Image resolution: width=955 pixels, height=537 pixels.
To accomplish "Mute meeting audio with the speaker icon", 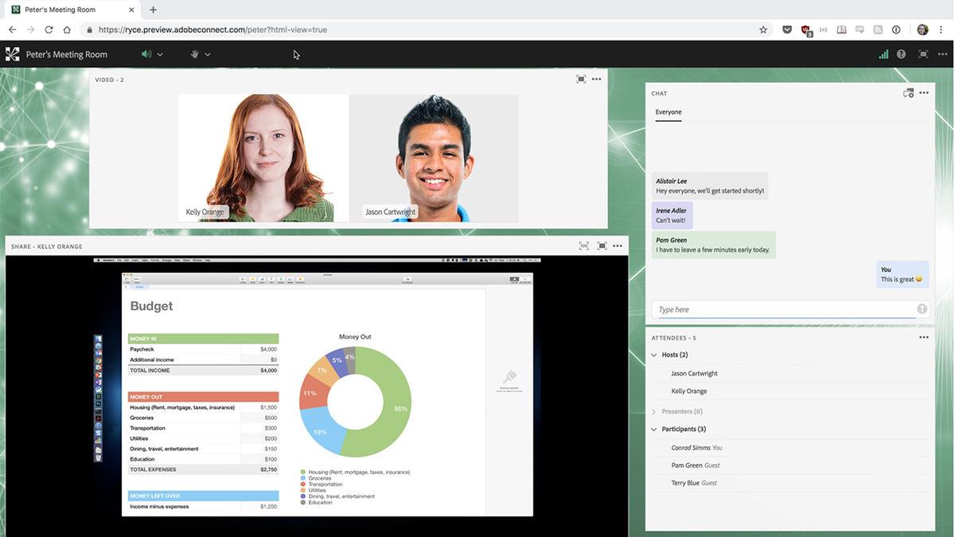I will [145, 54].
